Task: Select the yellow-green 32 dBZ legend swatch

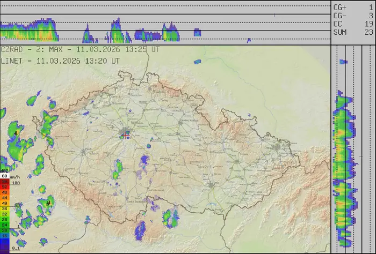Action: [4, 214]
